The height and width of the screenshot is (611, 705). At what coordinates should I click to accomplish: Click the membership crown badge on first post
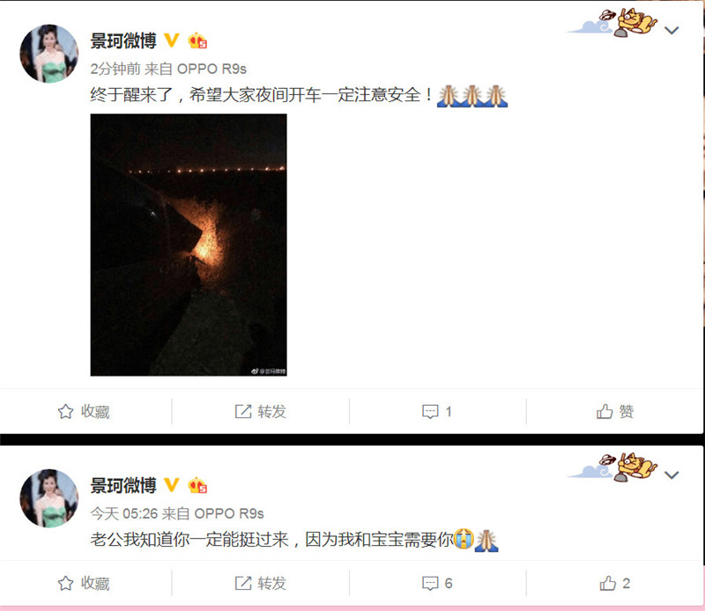tap(197, 40)
